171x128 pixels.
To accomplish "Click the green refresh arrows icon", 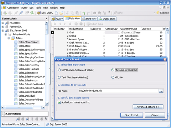I will [x=32, y=13].
